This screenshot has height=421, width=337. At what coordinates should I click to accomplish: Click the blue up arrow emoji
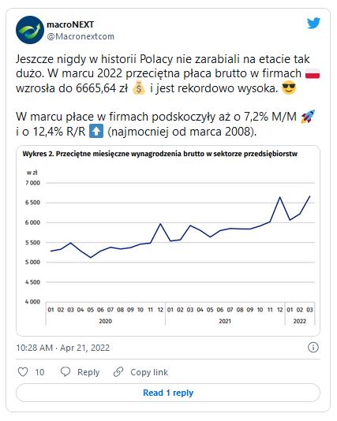[x=96, y=132]
